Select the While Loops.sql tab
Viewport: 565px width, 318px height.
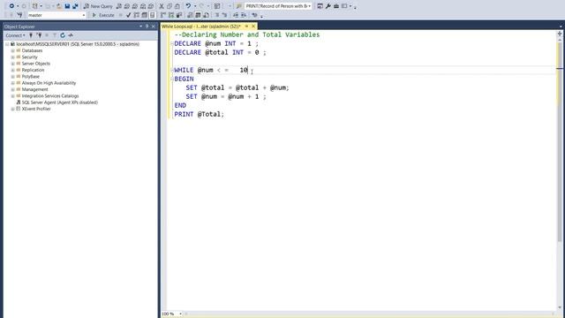(201, 26)
